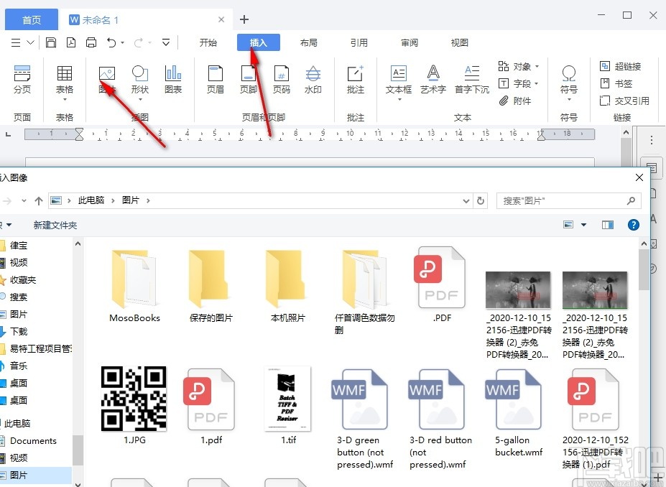Open view mode dropdown in file dialog
666x487 pixels.
[583, 225]
